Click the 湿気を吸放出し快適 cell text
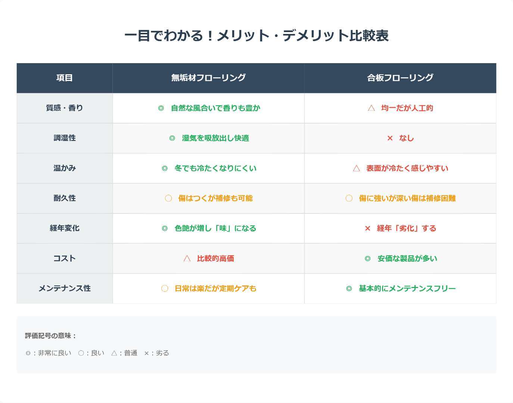The height and width of the screenshot is (403, 513). click(x=215, y=138)
